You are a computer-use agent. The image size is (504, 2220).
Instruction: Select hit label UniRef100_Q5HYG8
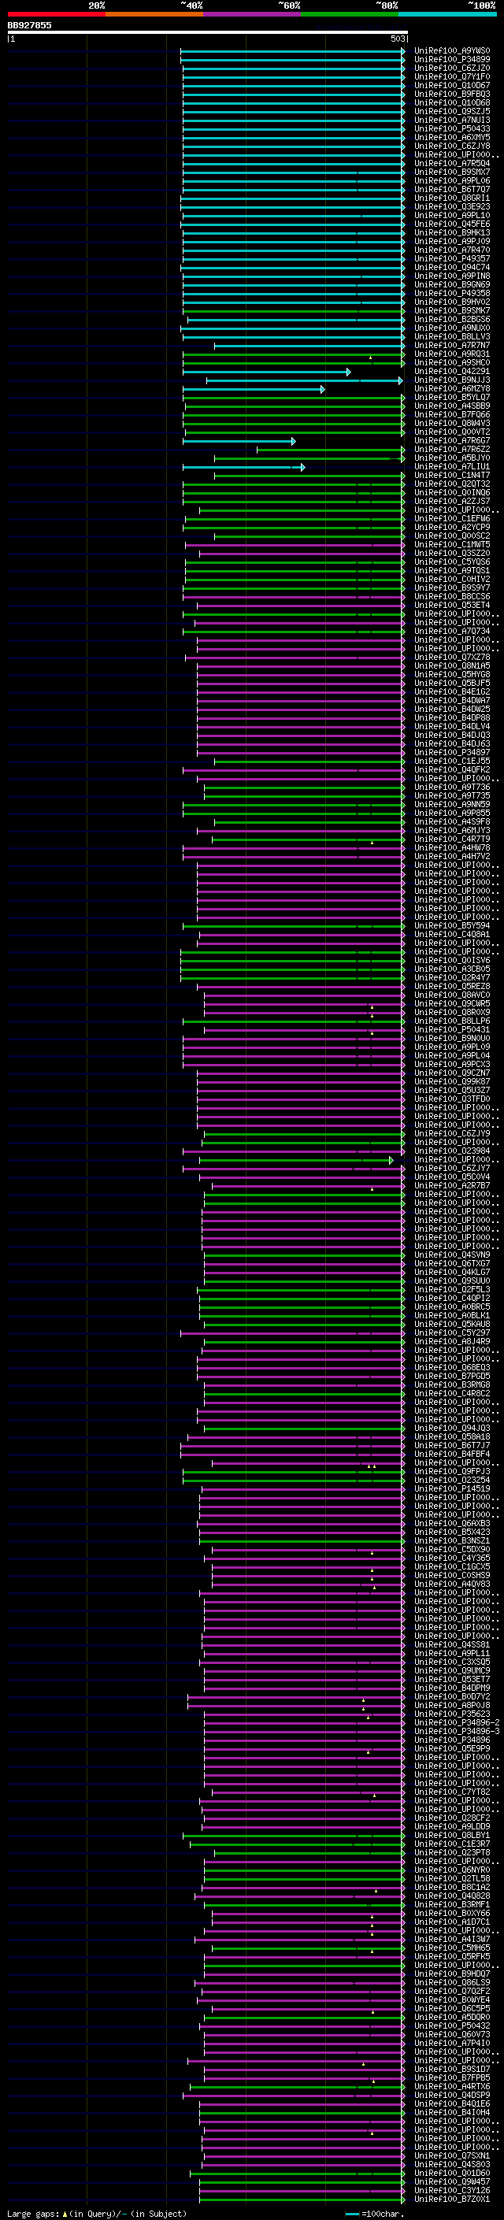coord(452,674)
